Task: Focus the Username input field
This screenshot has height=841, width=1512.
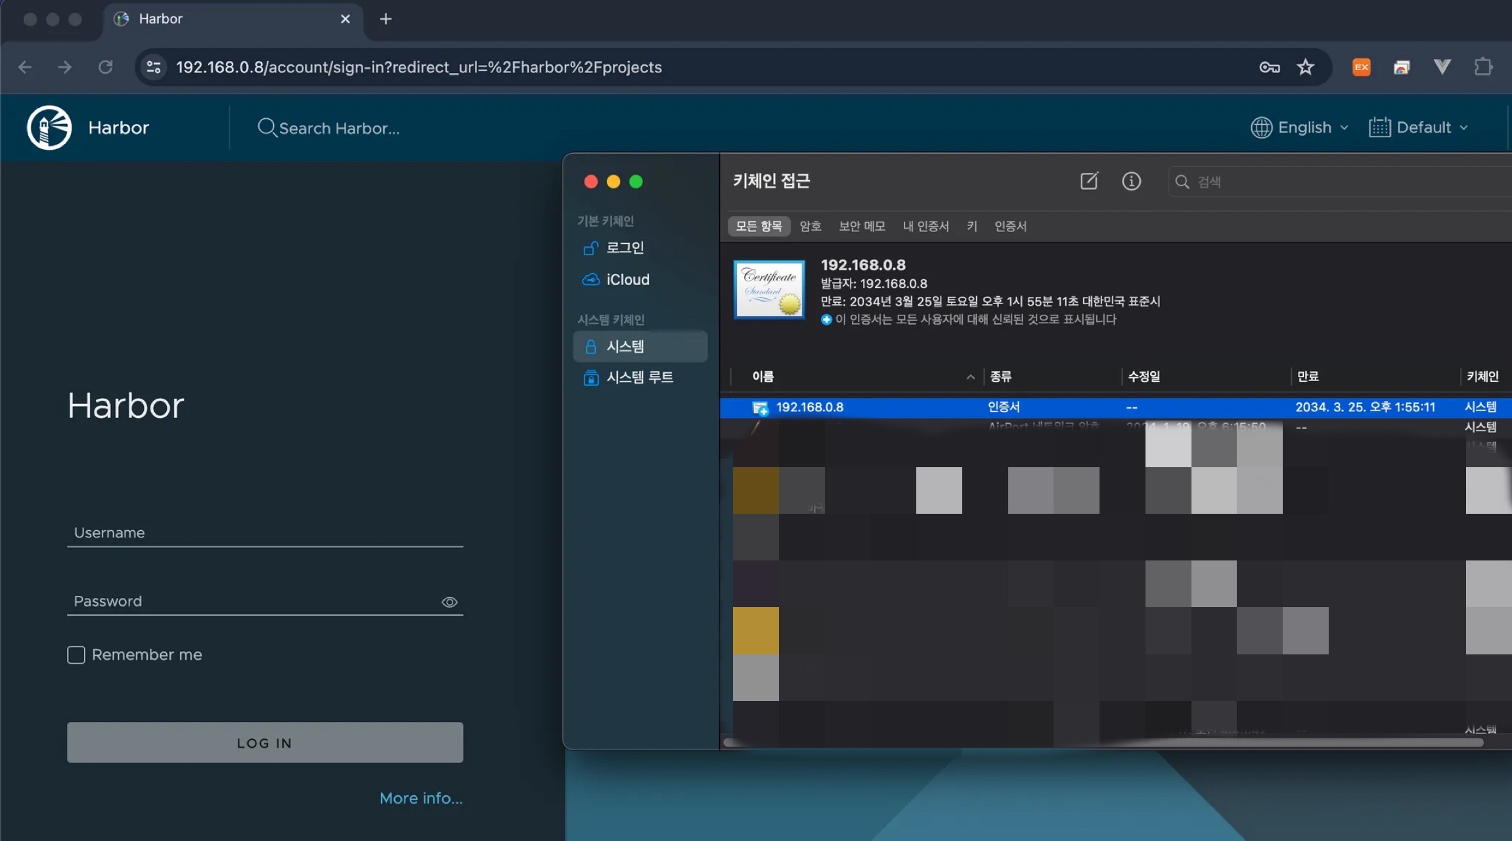Action: tap(265, 533)
